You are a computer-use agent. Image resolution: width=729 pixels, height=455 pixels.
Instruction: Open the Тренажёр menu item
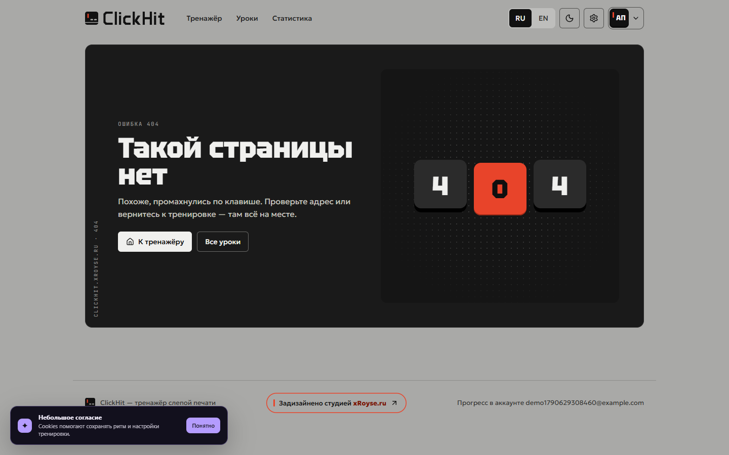point(204,18)
